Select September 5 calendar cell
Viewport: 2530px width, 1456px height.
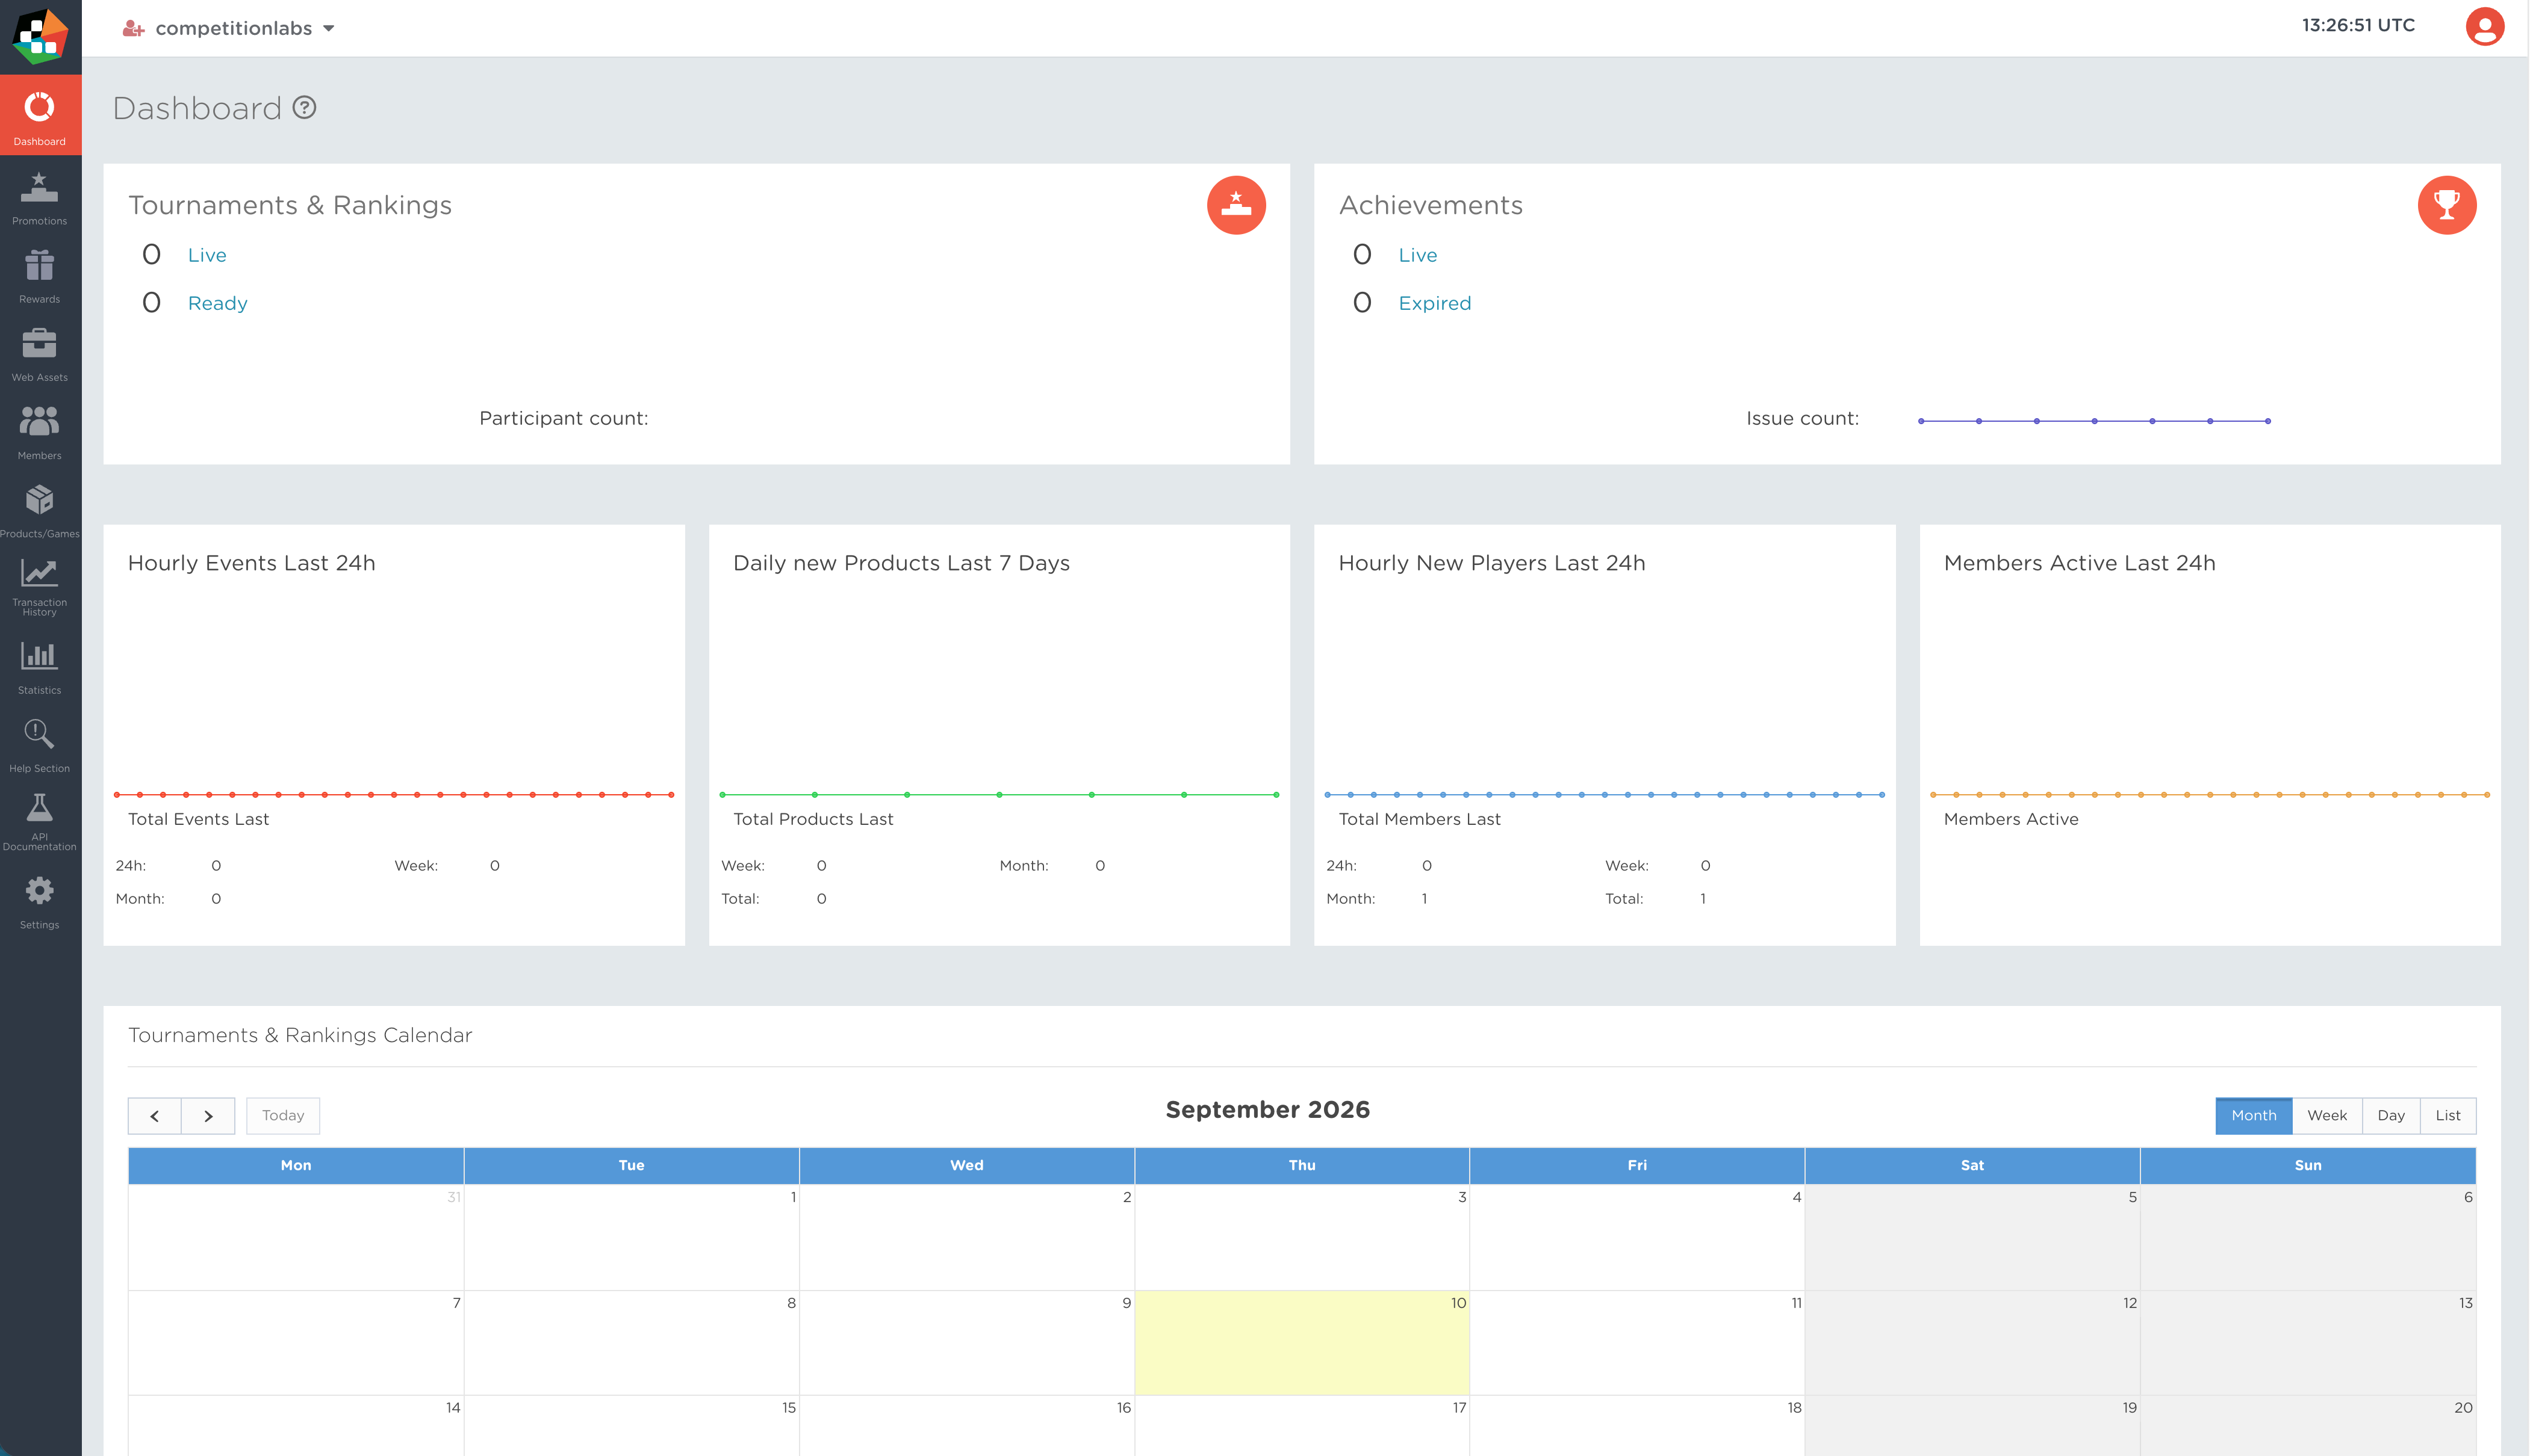[x=1972, y=1237]
